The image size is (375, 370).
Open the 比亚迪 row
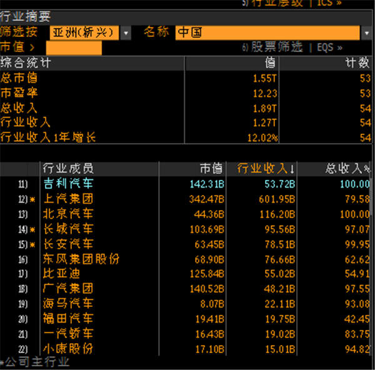pyautogui.click(x=186, y=274)
